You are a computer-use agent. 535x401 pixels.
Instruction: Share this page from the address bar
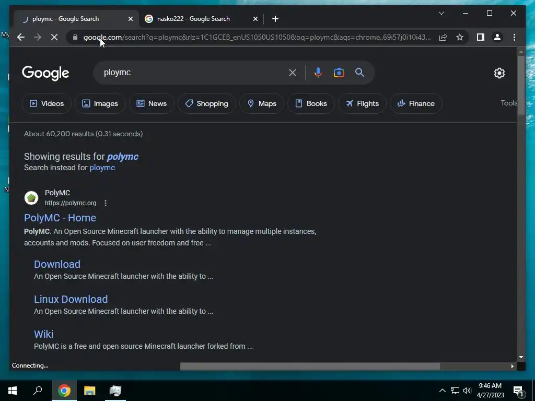pos(443,37)
